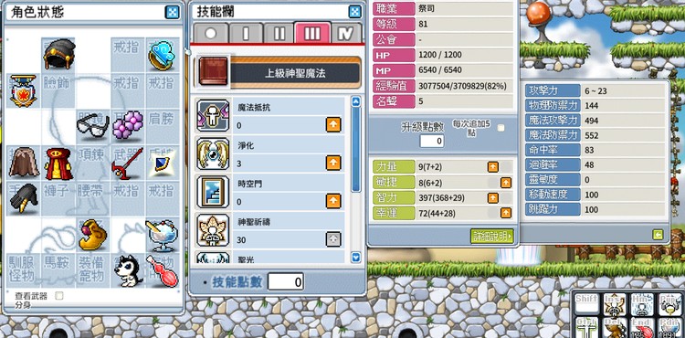The height and width of the screenshot is (338, 685).
Task: Click the 詳細說明 button
Action: tap(492, 237)
